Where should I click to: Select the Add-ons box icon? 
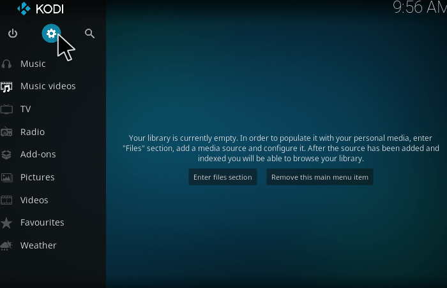(x=6, y=155)
